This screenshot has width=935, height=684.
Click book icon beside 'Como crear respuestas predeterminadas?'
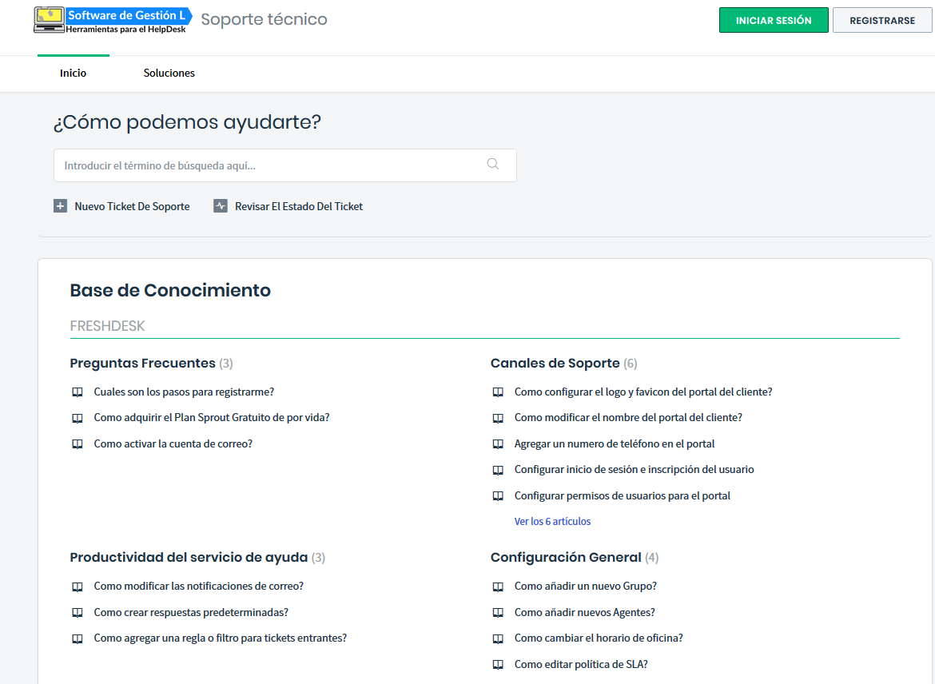78,613
